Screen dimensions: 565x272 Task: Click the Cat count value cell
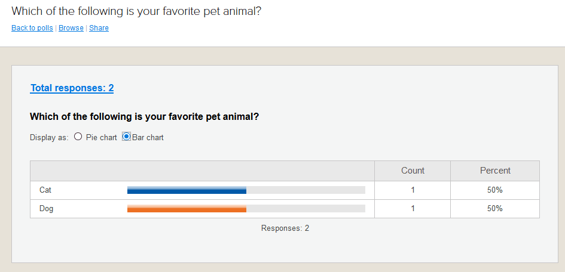(x=413, y=190)
